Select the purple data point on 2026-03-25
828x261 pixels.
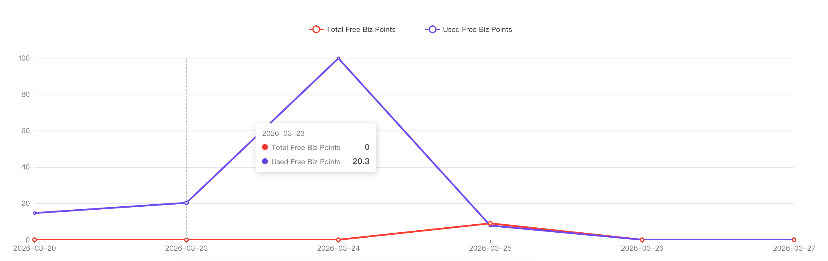click(490, 226)
